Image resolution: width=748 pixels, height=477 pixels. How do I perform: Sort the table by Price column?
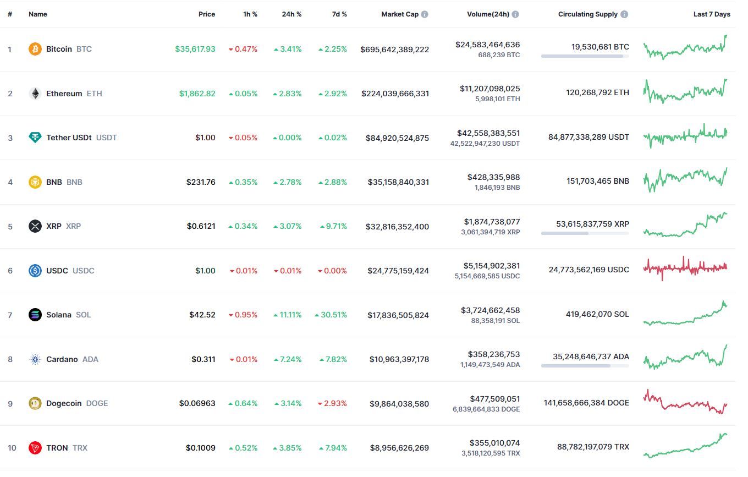tap(207, 14)
